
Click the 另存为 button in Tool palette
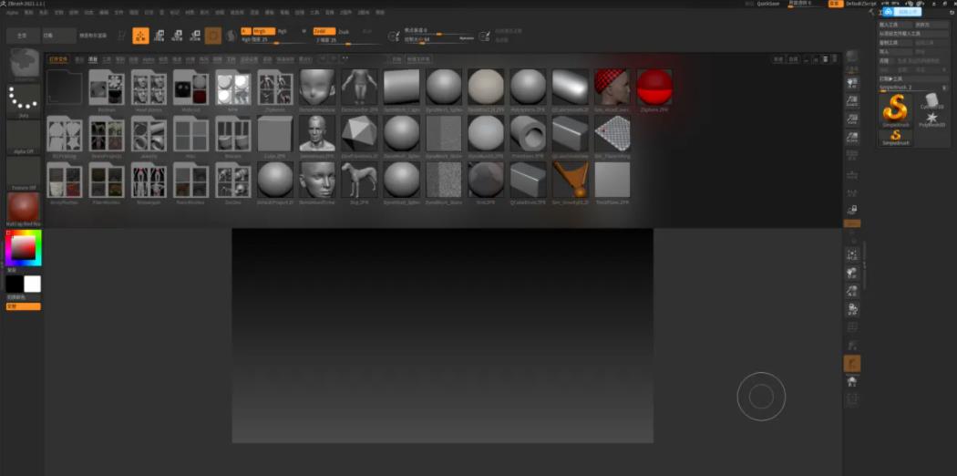point(932,25)
